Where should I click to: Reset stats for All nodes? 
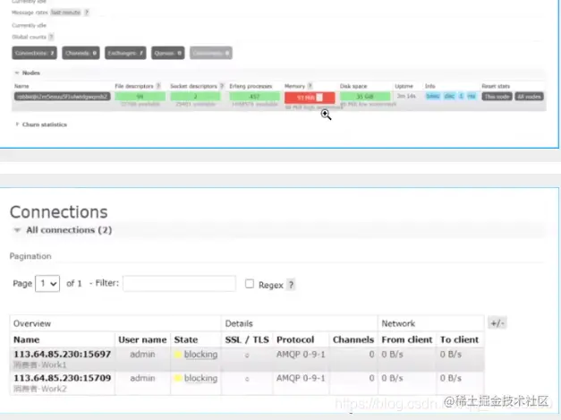click(529, 97)
